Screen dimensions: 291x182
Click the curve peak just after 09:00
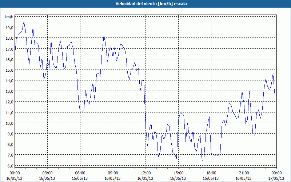pyautogui.click(x=115, y=48)
